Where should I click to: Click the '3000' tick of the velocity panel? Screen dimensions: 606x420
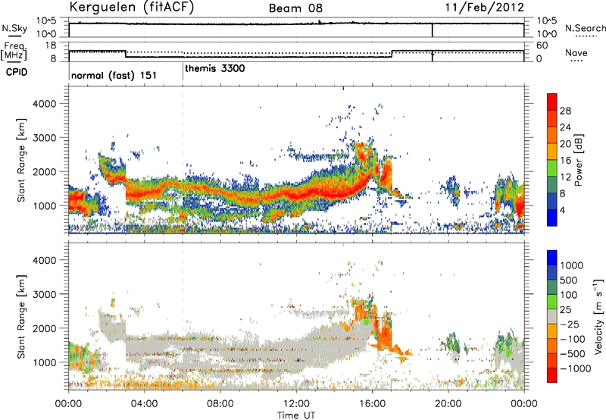point(44,294)
